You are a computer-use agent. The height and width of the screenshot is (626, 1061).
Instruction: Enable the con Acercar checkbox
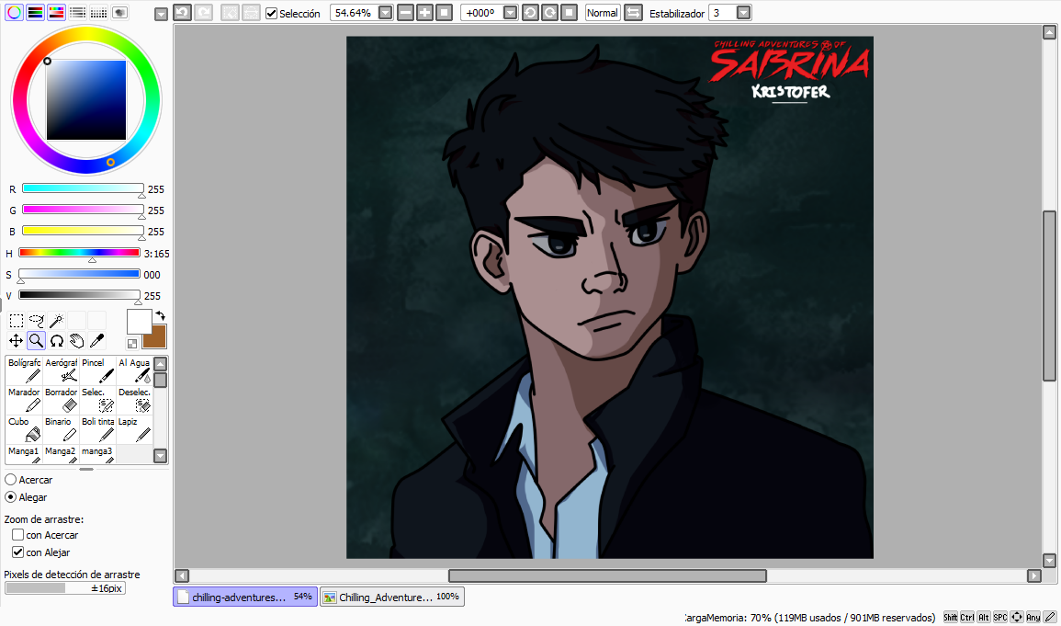coord(18,535)
